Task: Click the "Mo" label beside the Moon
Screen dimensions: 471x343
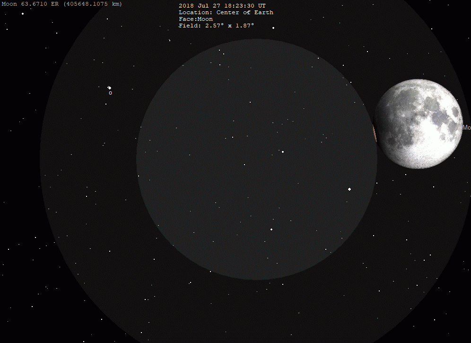Action: pos(466,128)
